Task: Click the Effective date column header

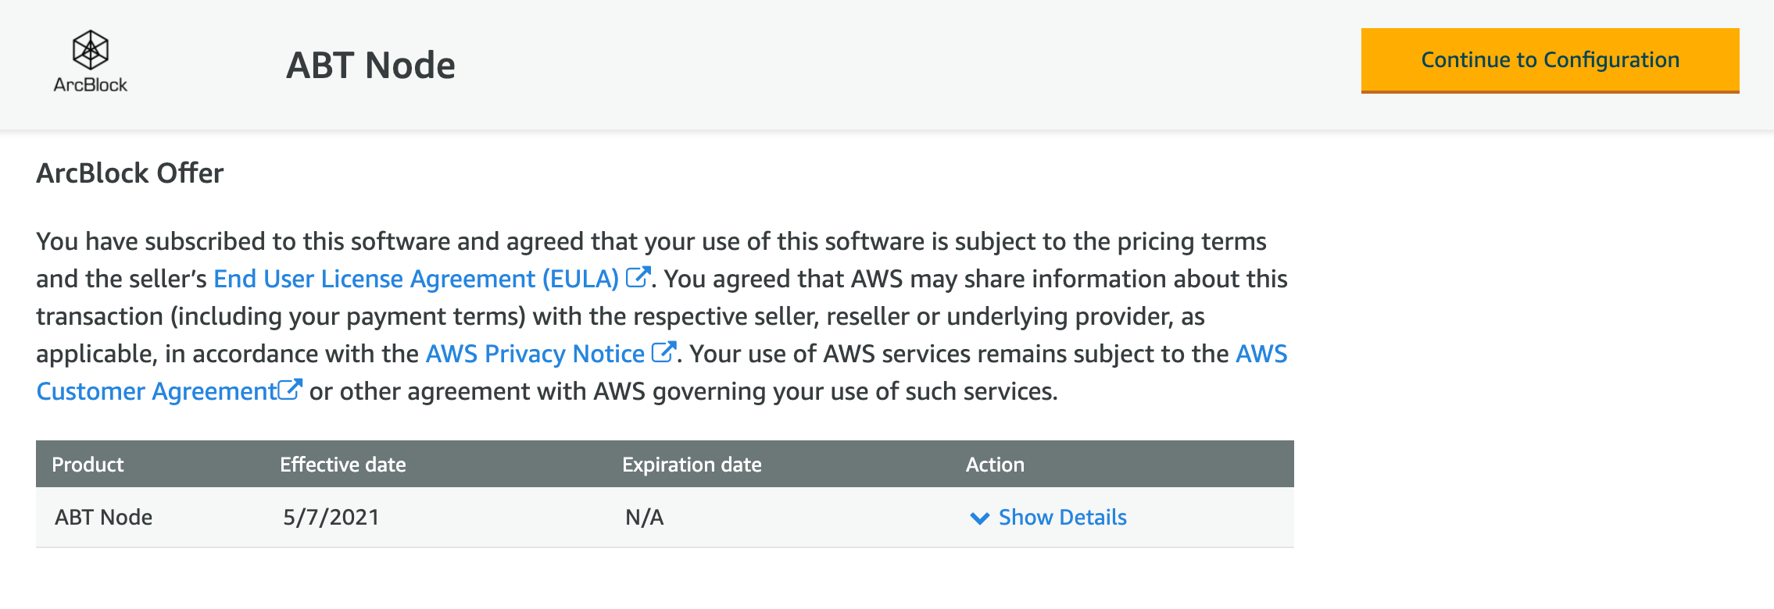Action: (x=343, y=465)
